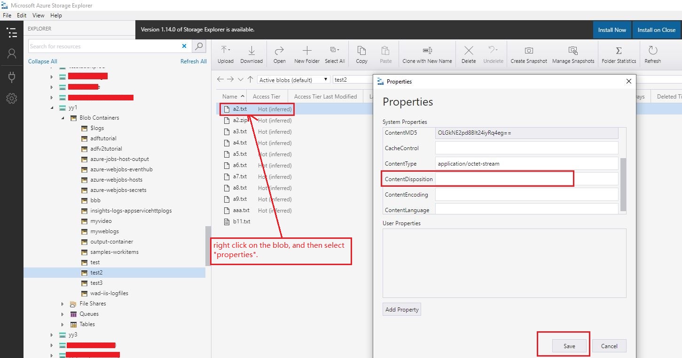Navigate back with the left arrow
682x358 pixels.
(220, 79)
